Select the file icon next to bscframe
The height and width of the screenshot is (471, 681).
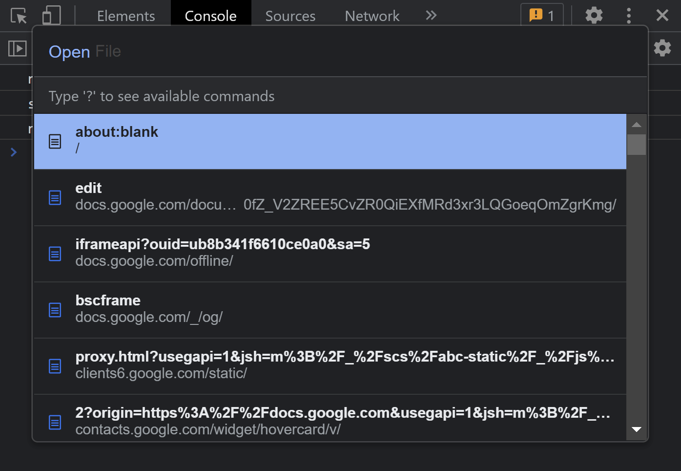tap(55, 310)
